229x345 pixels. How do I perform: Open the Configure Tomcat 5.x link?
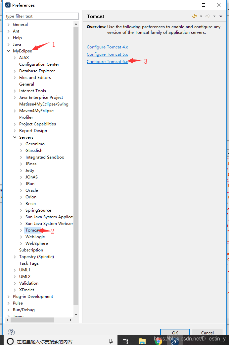click(107, 54)
